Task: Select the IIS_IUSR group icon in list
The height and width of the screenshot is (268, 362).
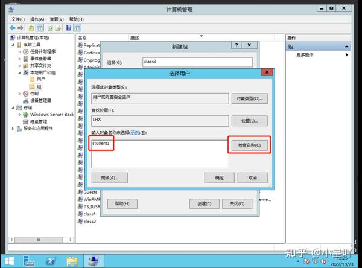Action: (80, 206)
